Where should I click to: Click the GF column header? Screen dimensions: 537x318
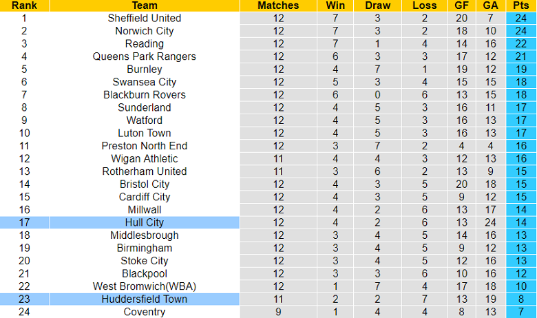[462, 6]
